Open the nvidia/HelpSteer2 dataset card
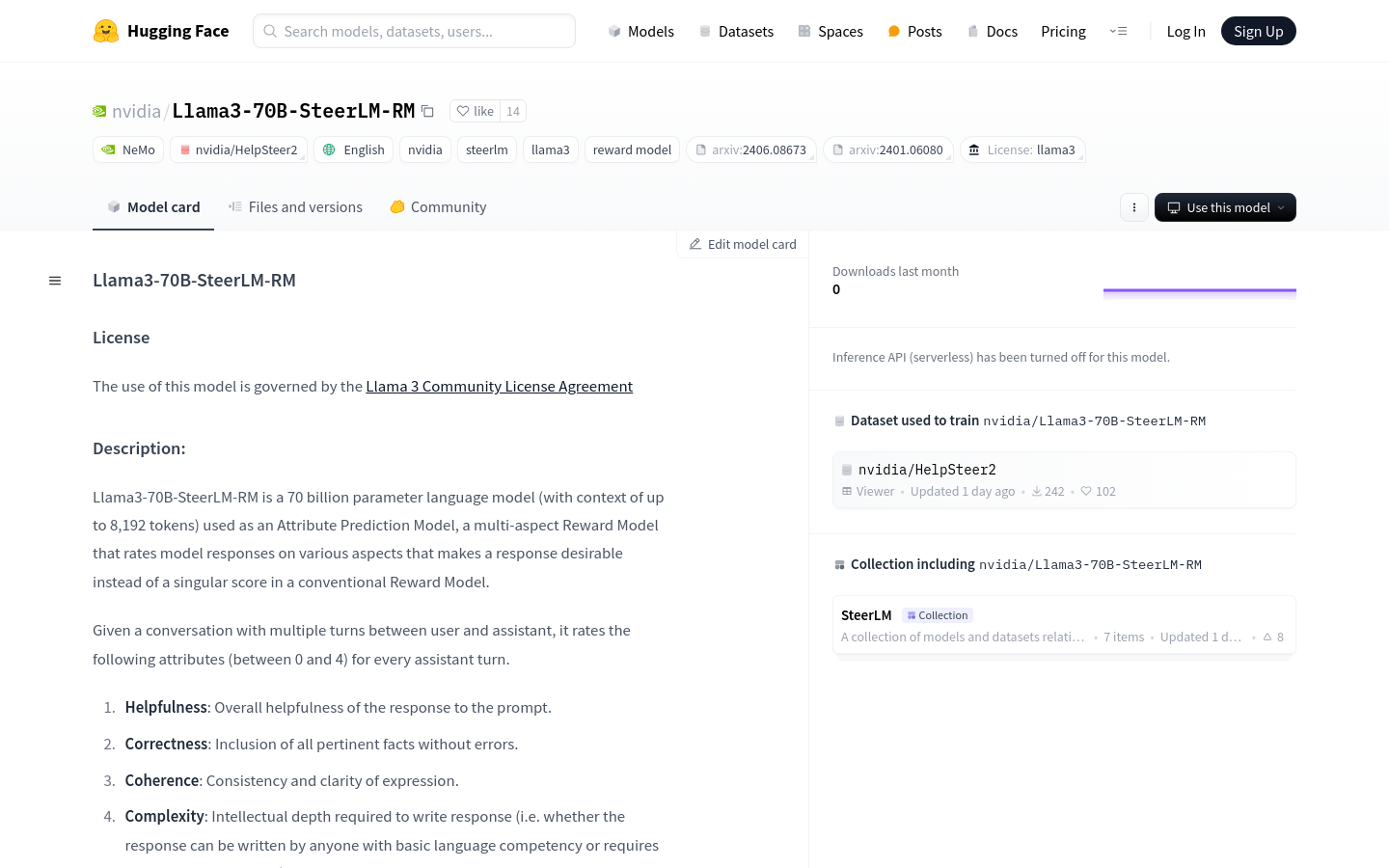The image size is (1389, 868). [x=1064, y=479]
